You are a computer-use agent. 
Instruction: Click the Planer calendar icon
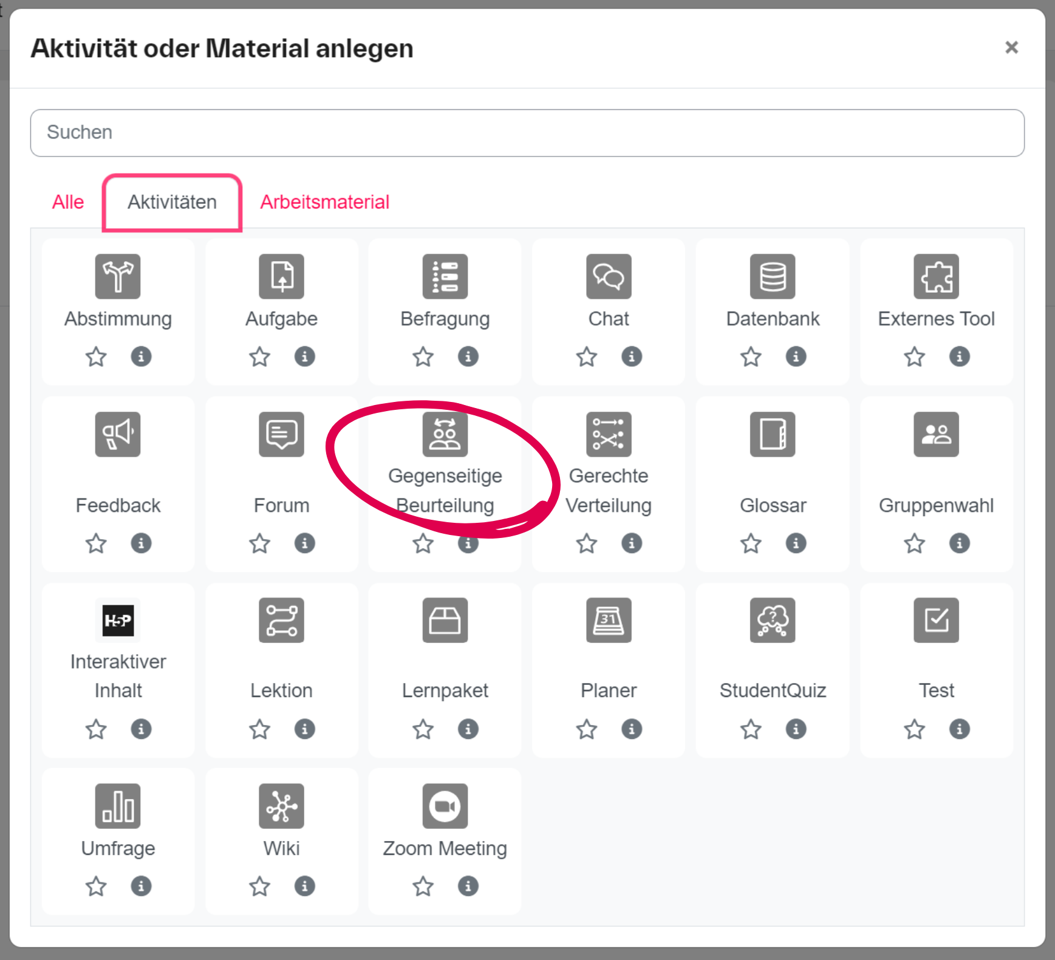tap(609, 620)
